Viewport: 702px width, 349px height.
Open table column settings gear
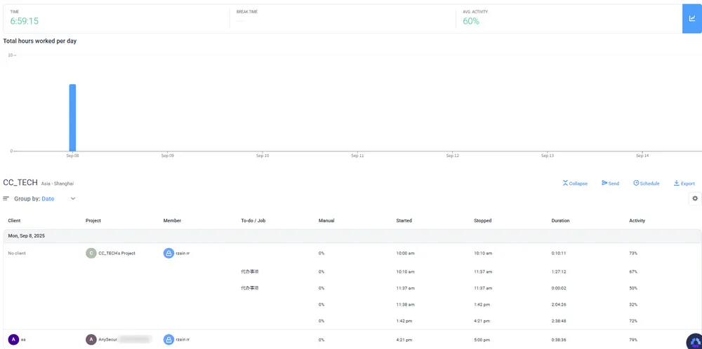[x=695, y=198]
